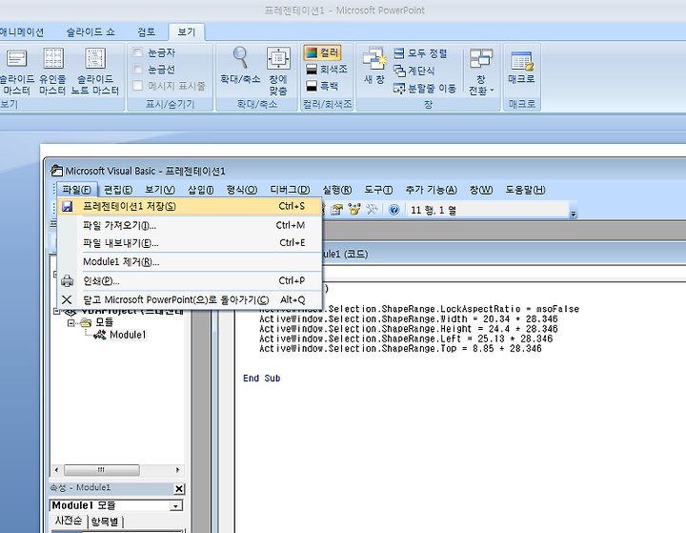Open the 편집(E) Edit menu
The width and height of the screenshot is (686, 533).
[118, 190]
